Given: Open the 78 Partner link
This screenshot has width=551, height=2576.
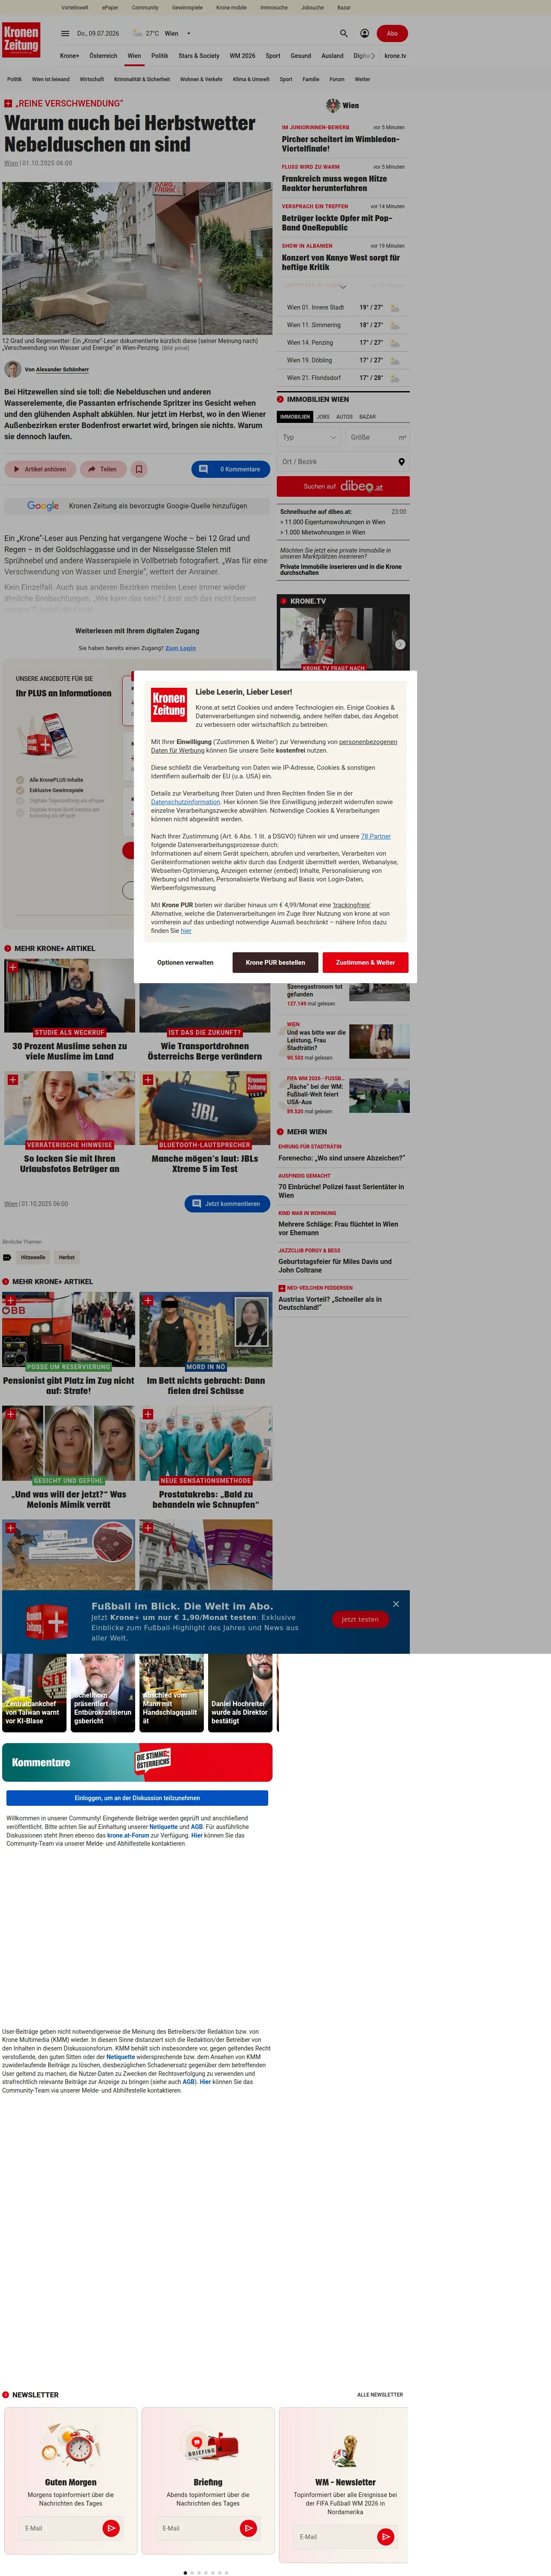Looking at the screenshot, I should pyautogui.click(x=376, y=836).
